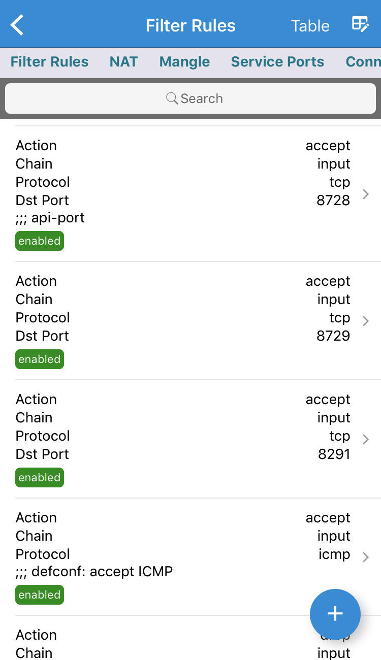Open the Service Ports tab

[277, 62]
